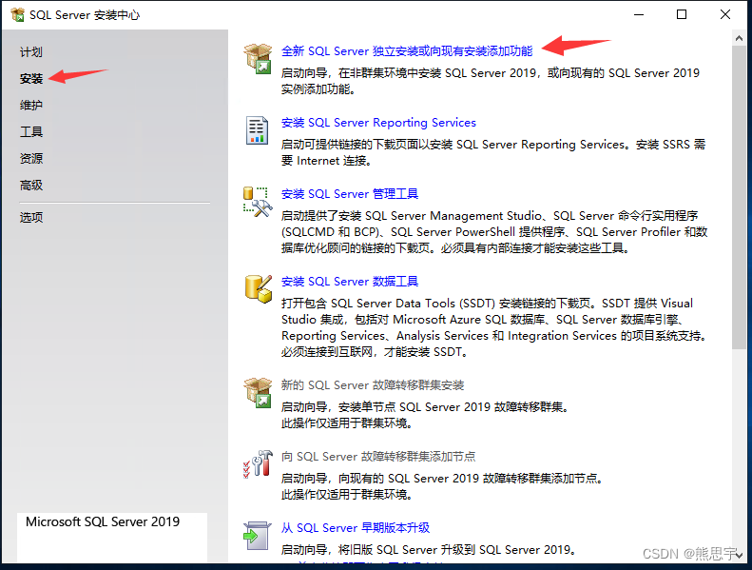Click the Reporting Services chart document icon
Viewport: 752px width, 570px height.
click(x=257, y=129)
